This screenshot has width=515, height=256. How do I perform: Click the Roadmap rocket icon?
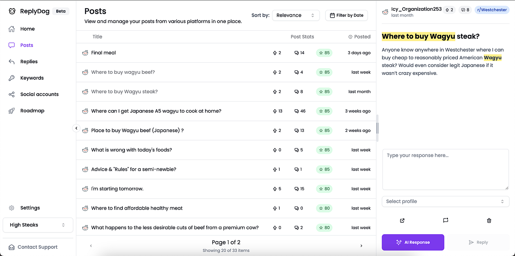point(12,111)
